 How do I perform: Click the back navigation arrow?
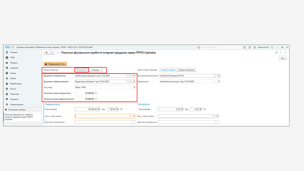point(46,52)
